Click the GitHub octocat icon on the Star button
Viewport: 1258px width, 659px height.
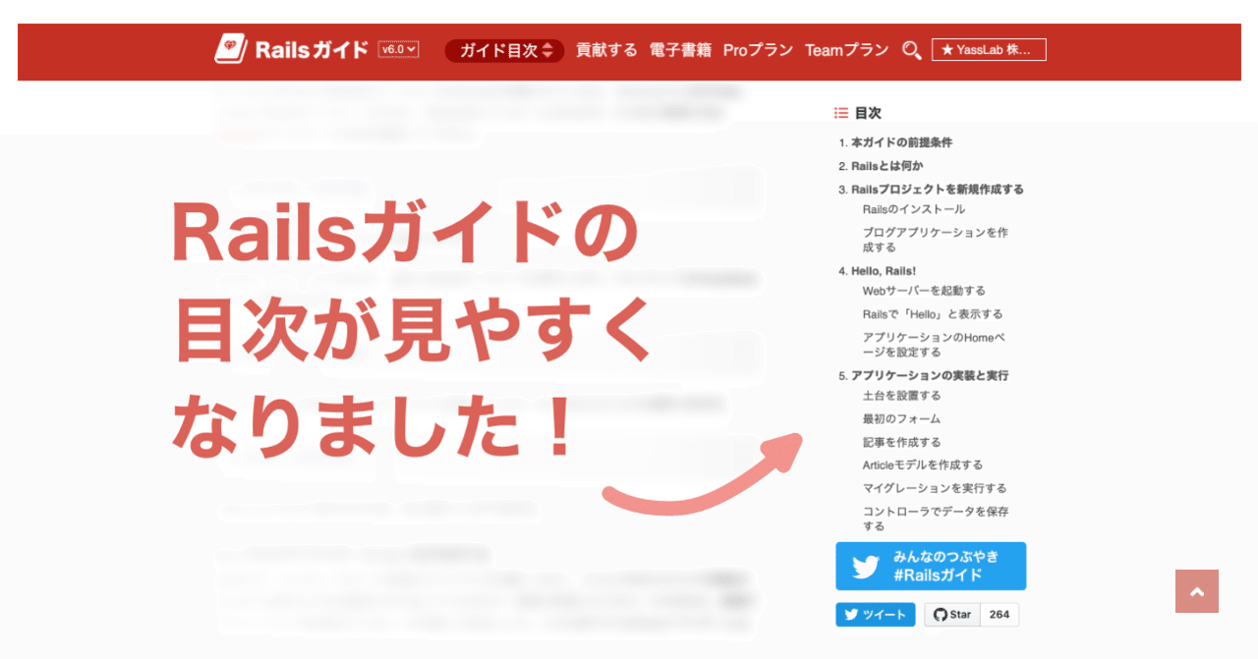[939, 614]
